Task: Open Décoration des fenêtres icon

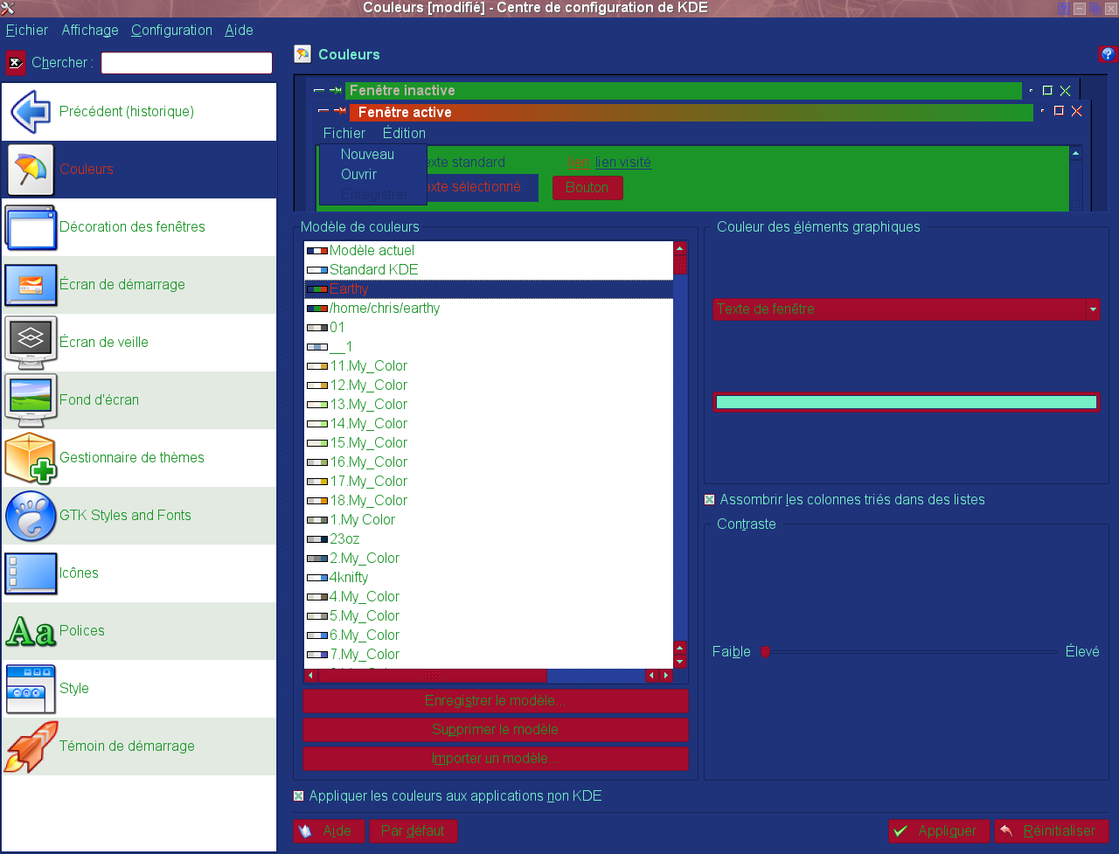Action: click(x=31, y=227)
